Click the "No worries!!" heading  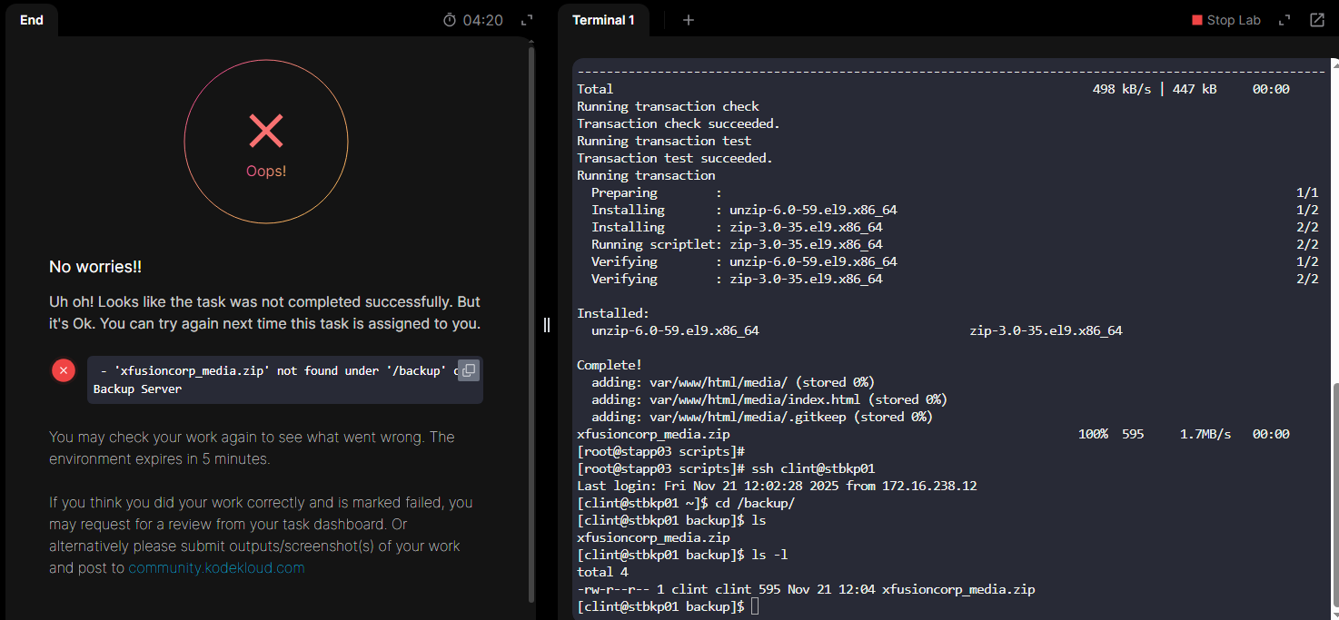pos(95,267)
